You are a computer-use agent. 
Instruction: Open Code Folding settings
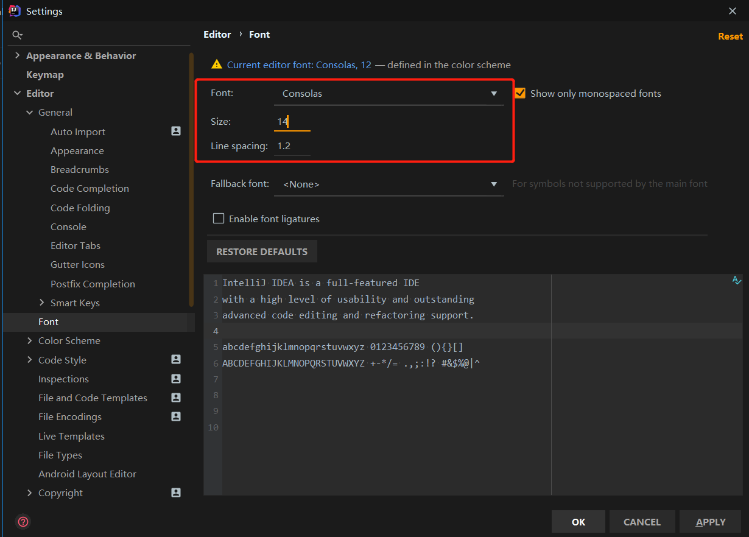[x=80, y=208]
